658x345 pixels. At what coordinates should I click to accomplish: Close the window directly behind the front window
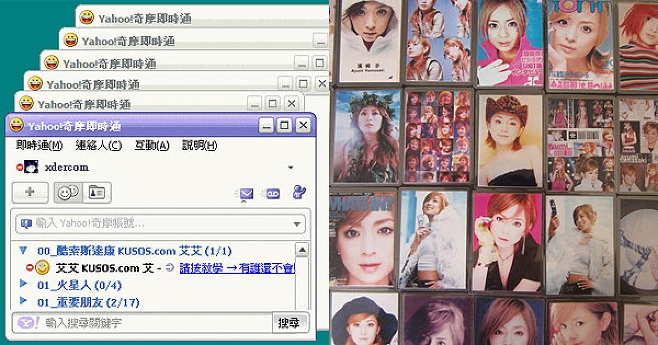(x=292, y=103)
